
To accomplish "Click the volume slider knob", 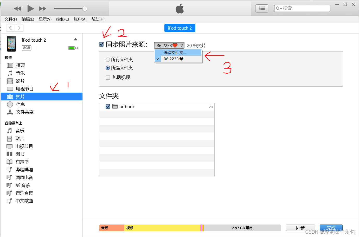I will point(85,9).
